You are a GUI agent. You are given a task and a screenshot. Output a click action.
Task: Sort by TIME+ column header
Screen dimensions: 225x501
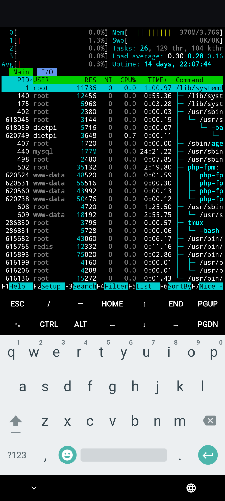tap(158, 80)
